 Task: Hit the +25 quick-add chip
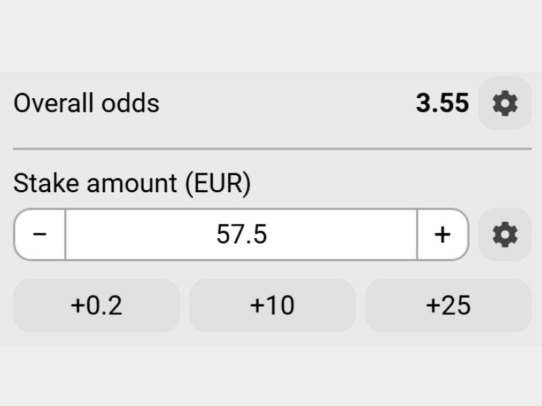(x=448, y=306)
